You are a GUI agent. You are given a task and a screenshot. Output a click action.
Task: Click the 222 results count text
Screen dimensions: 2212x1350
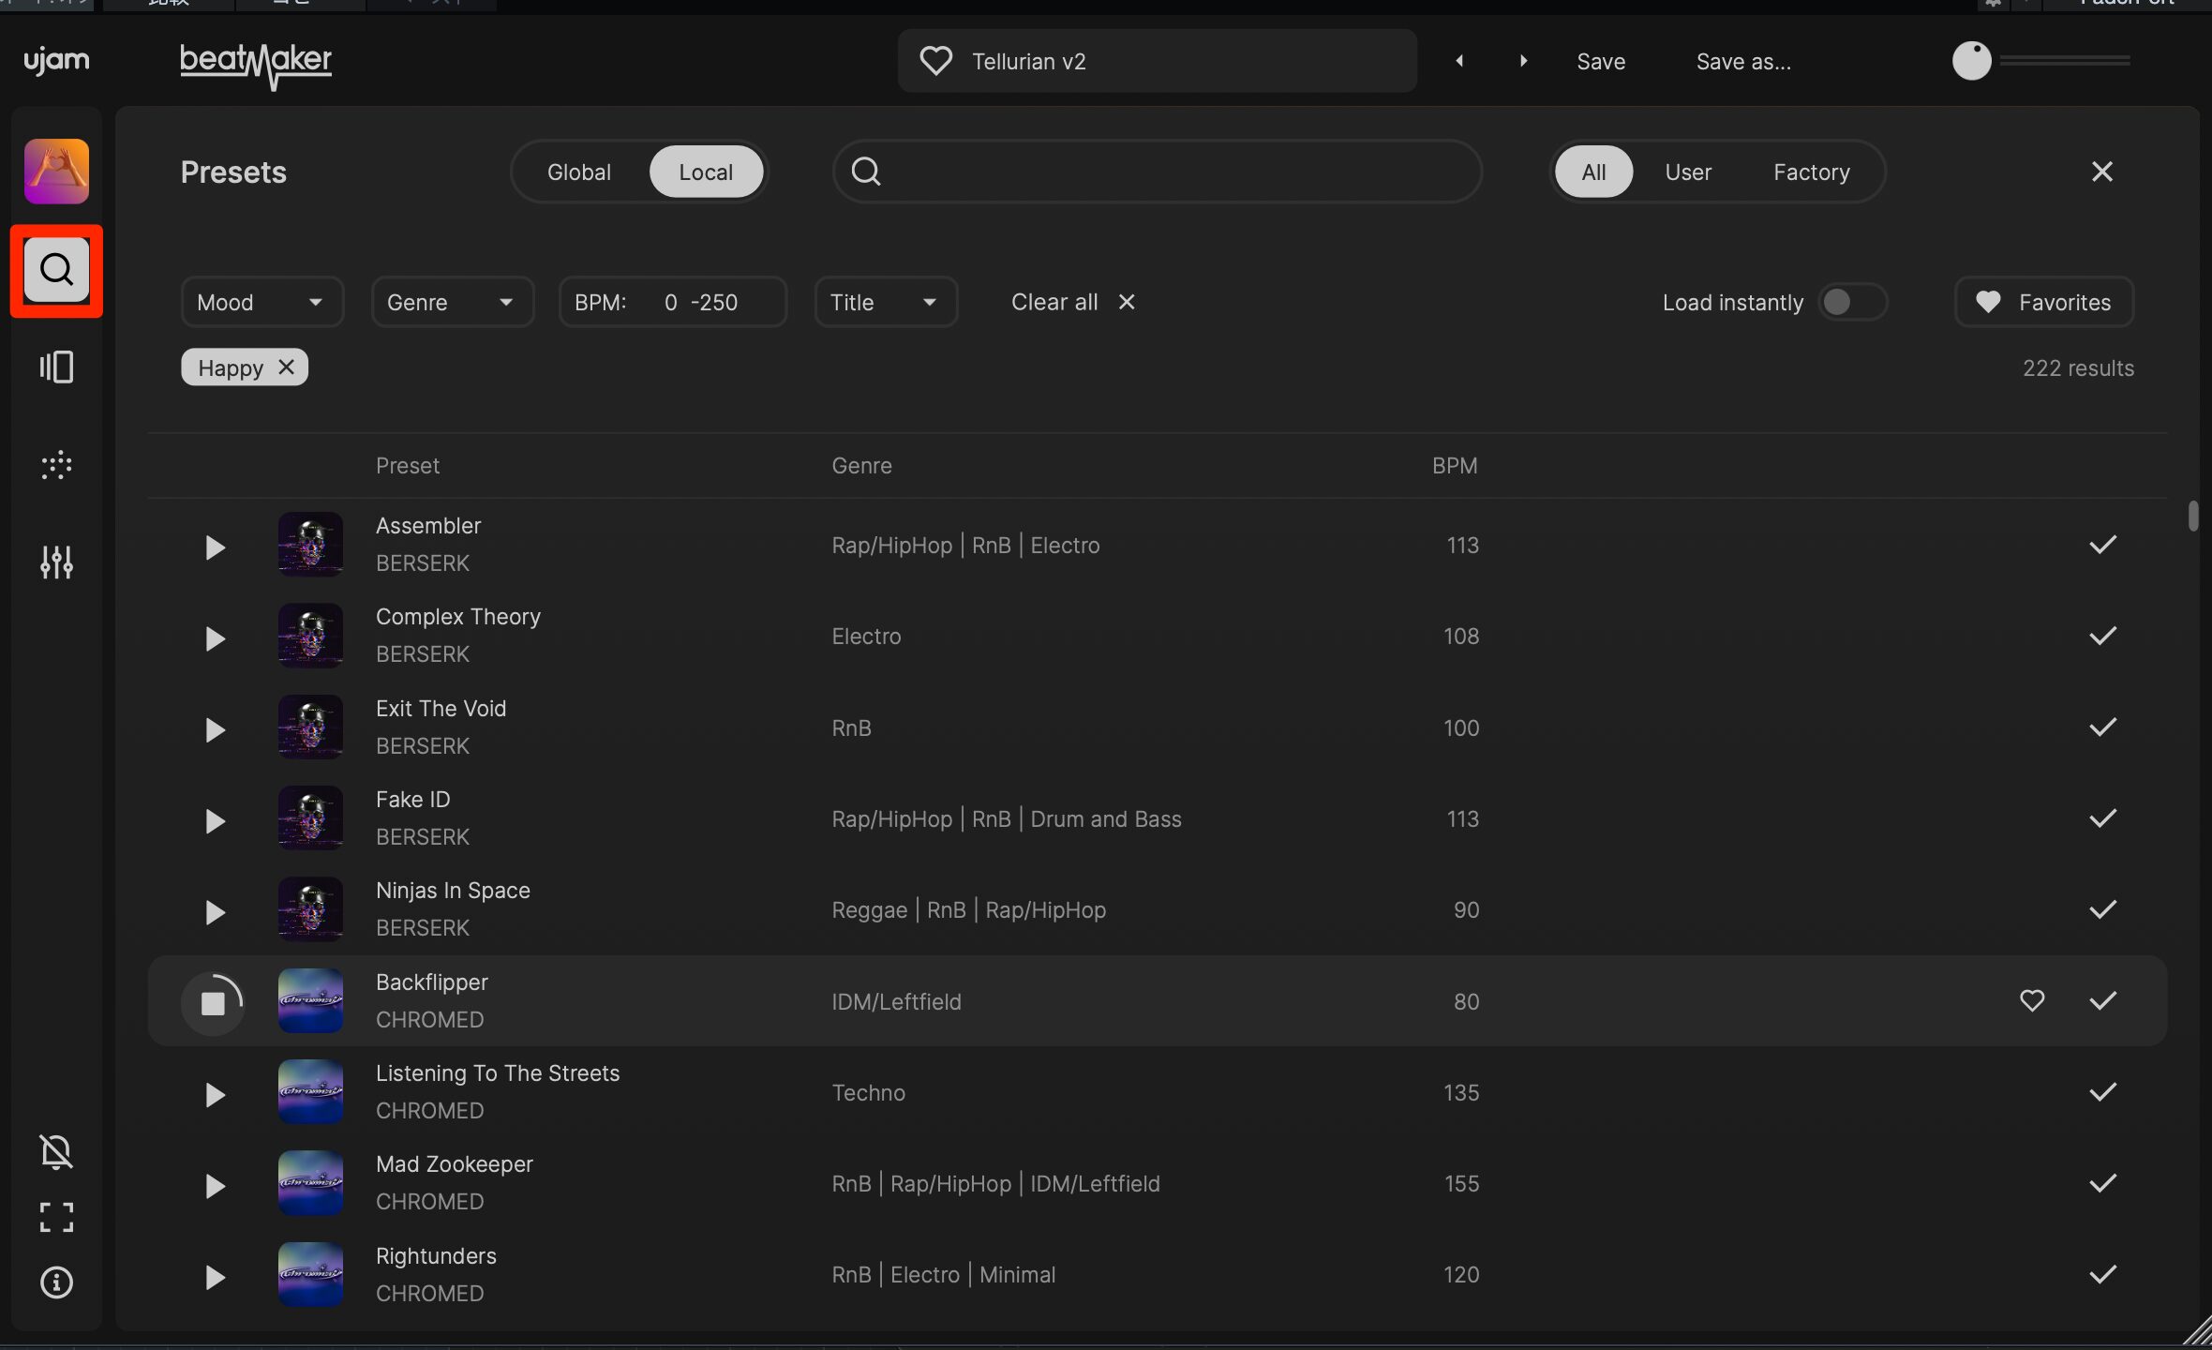[x=2077, y=368]
